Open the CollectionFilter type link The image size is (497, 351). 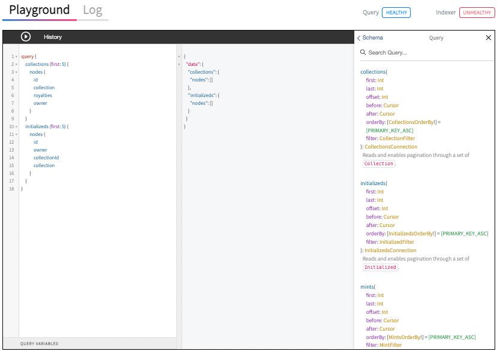point(397,138)
